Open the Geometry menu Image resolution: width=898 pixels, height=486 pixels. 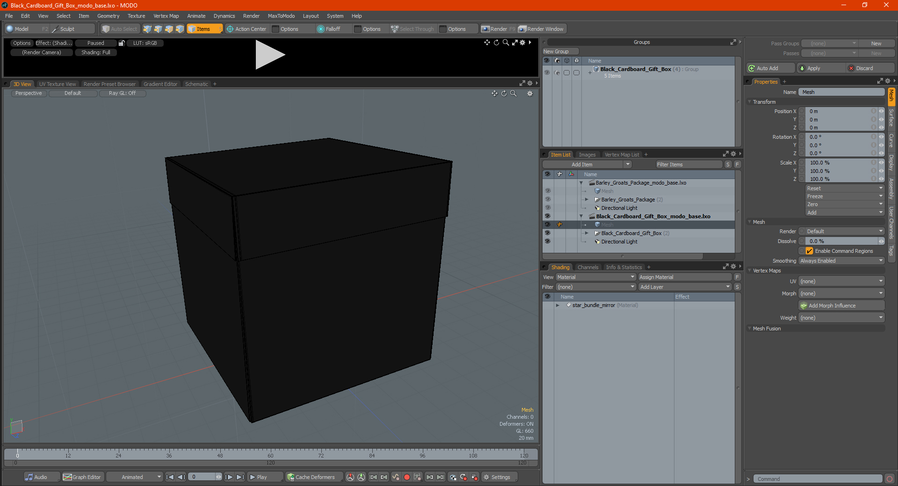click(108, 16)
